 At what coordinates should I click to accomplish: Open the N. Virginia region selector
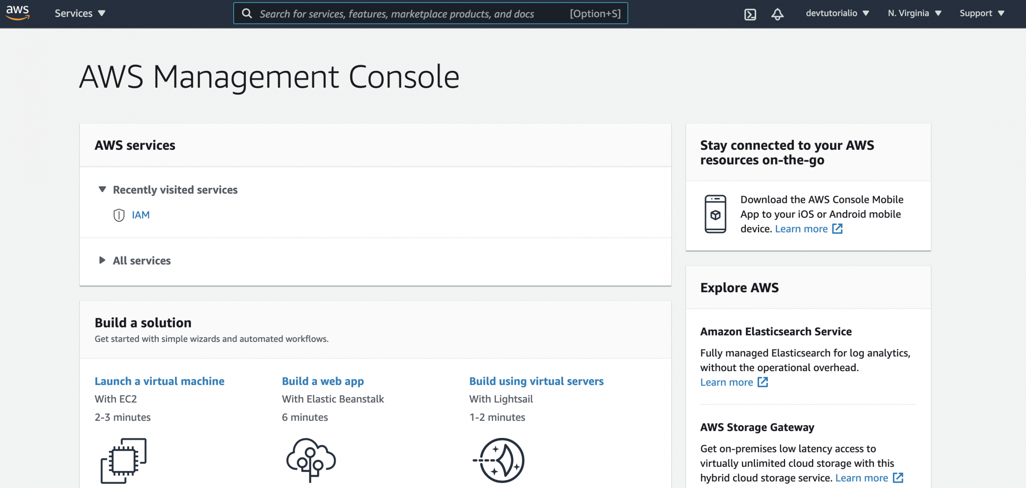914,13
